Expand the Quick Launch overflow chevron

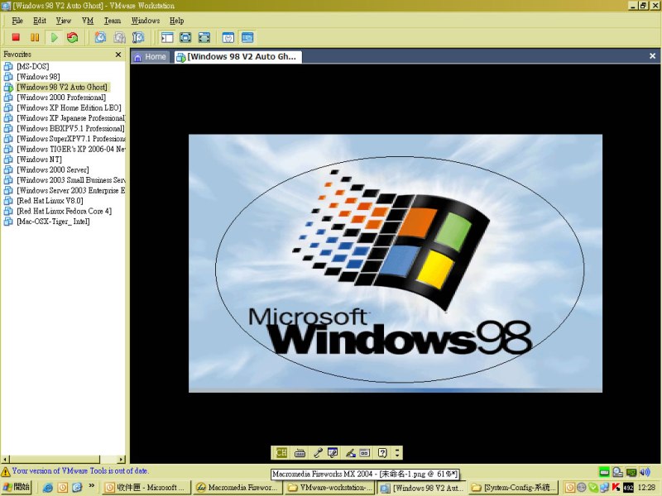click(92, 486)
